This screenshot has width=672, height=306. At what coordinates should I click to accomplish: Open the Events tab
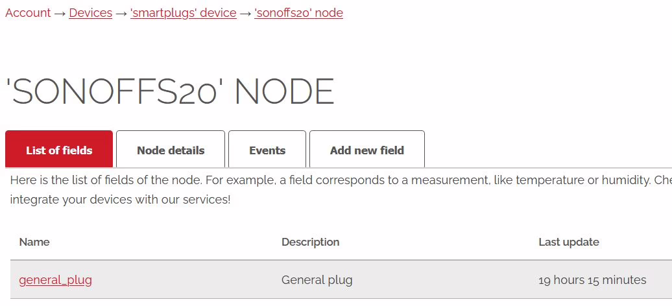click(x=267, y=150)
